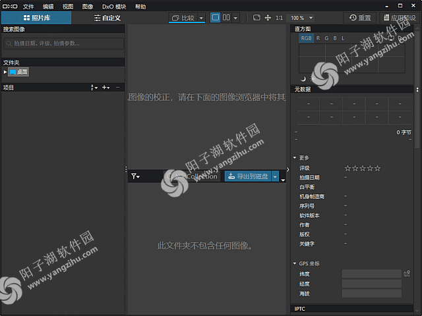Select the pan move tool icon
422x316 pixels.
268,18
